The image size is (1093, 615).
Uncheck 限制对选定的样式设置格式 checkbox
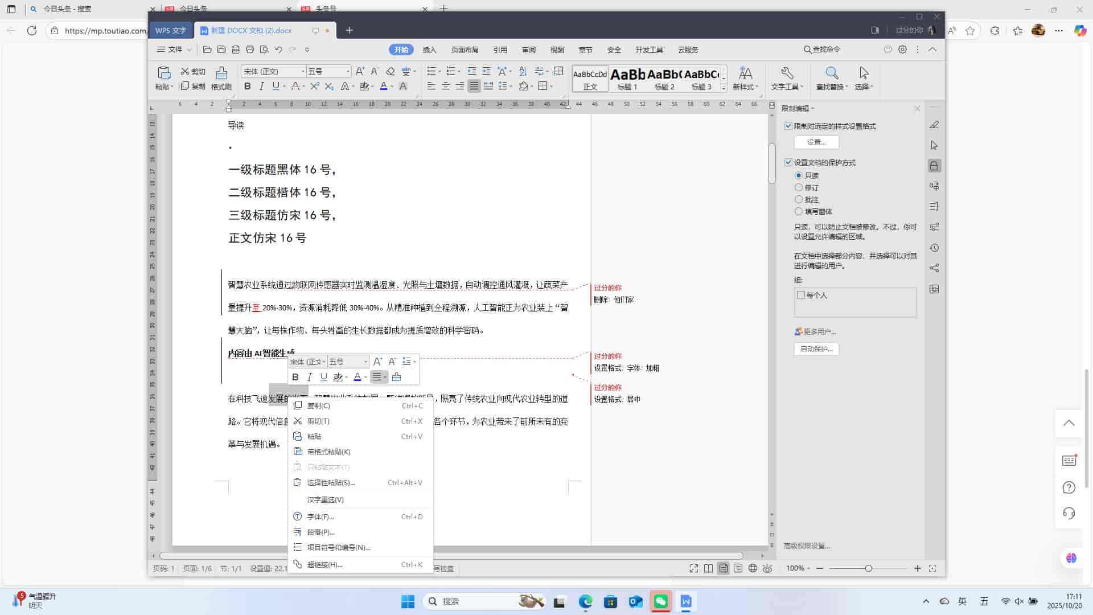click(x=788, y=126)
